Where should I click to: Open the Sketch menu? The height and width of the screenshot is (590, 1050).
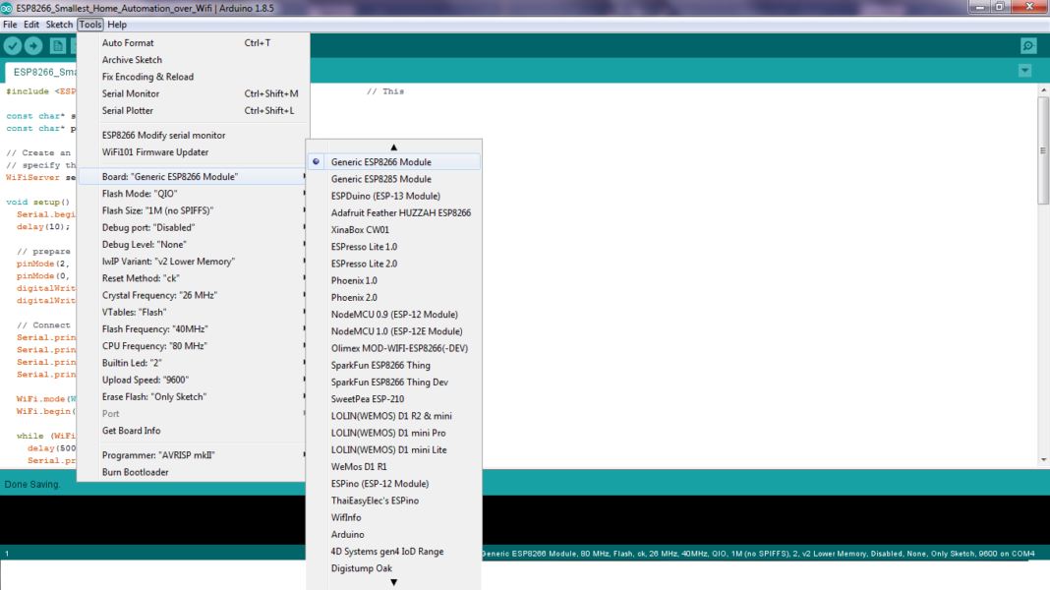(59, 25)
